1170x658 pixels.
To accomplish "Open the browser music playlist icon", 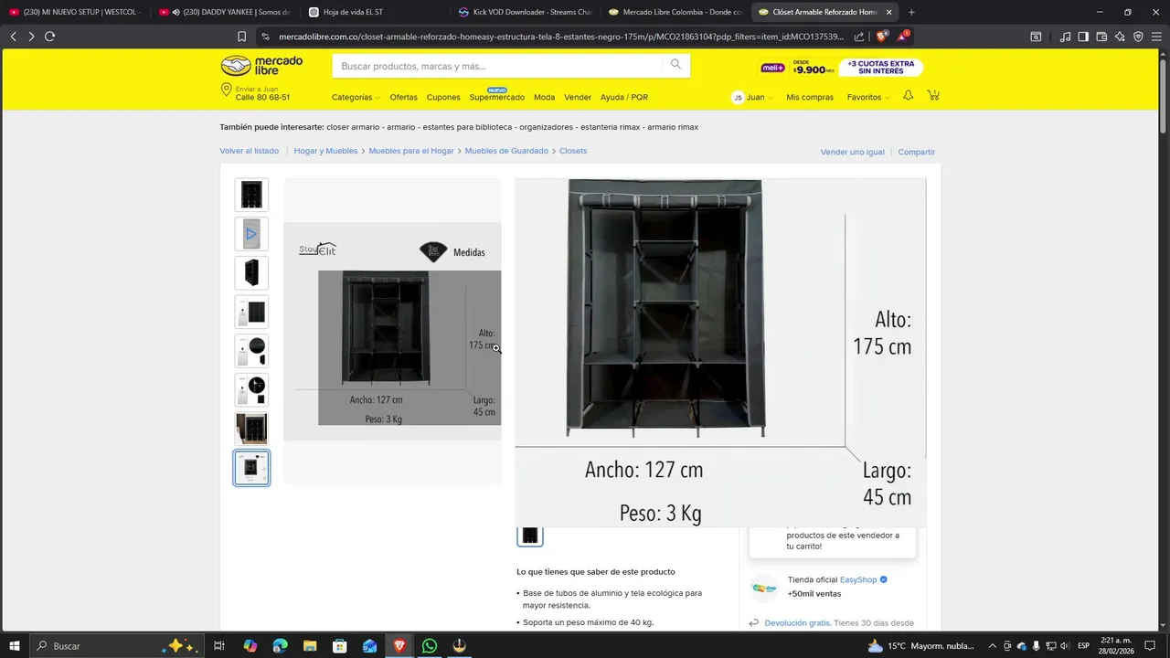I will pos(1065,37).
